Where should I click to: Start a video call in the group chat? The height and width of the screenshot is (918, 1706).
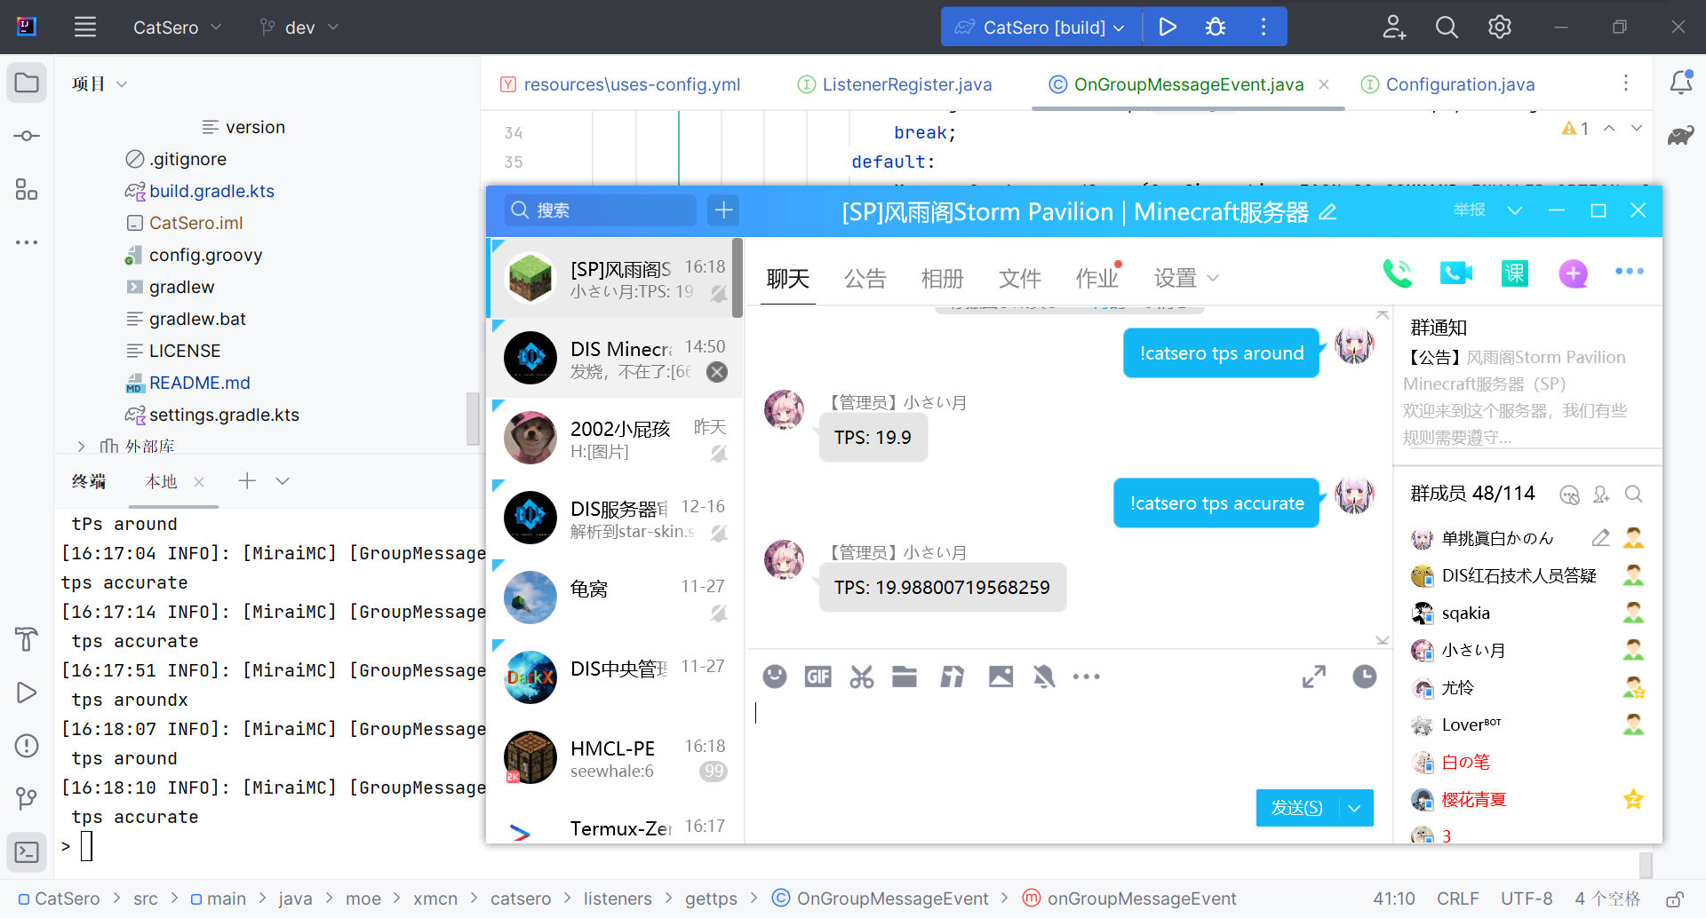tap(1456, 273)
